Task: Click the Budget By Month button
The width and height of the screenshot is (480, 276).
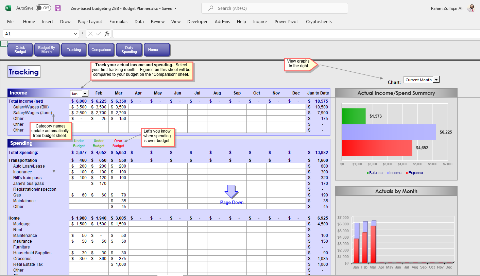Action: coord(47,50)
